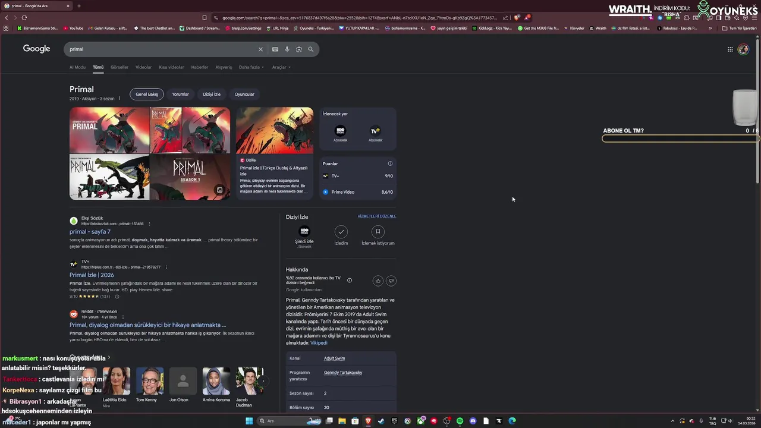Open the Prime Video 8,6/10 rating row
The image size is (761, 428).
click(357, 192)
